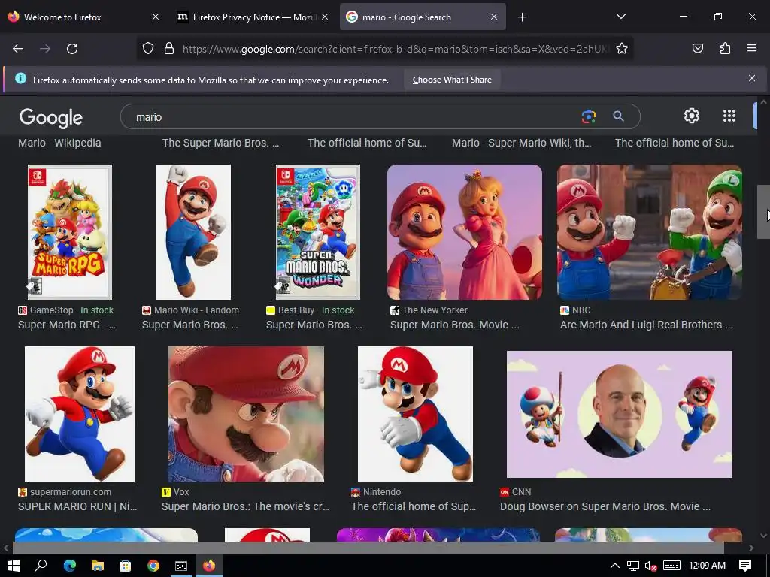Open the Command Prompt taskbar icon
The height and width of the screenshot is (577, 770).
[181, 566]
